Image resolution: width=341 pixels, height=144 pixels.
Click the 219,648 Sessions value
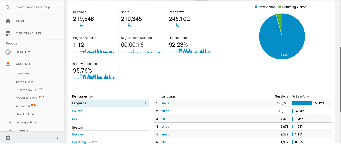[x=83, y=19]
